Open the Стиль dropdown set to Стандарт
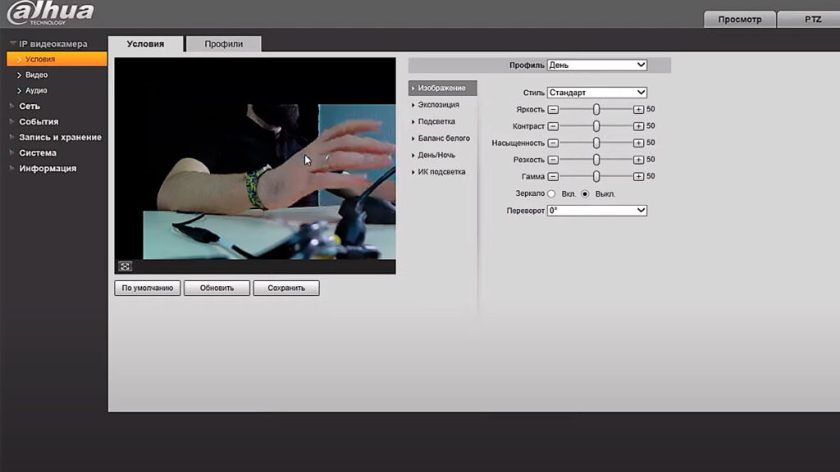Viewport: 840px width, 472px height. click(597, 92)
